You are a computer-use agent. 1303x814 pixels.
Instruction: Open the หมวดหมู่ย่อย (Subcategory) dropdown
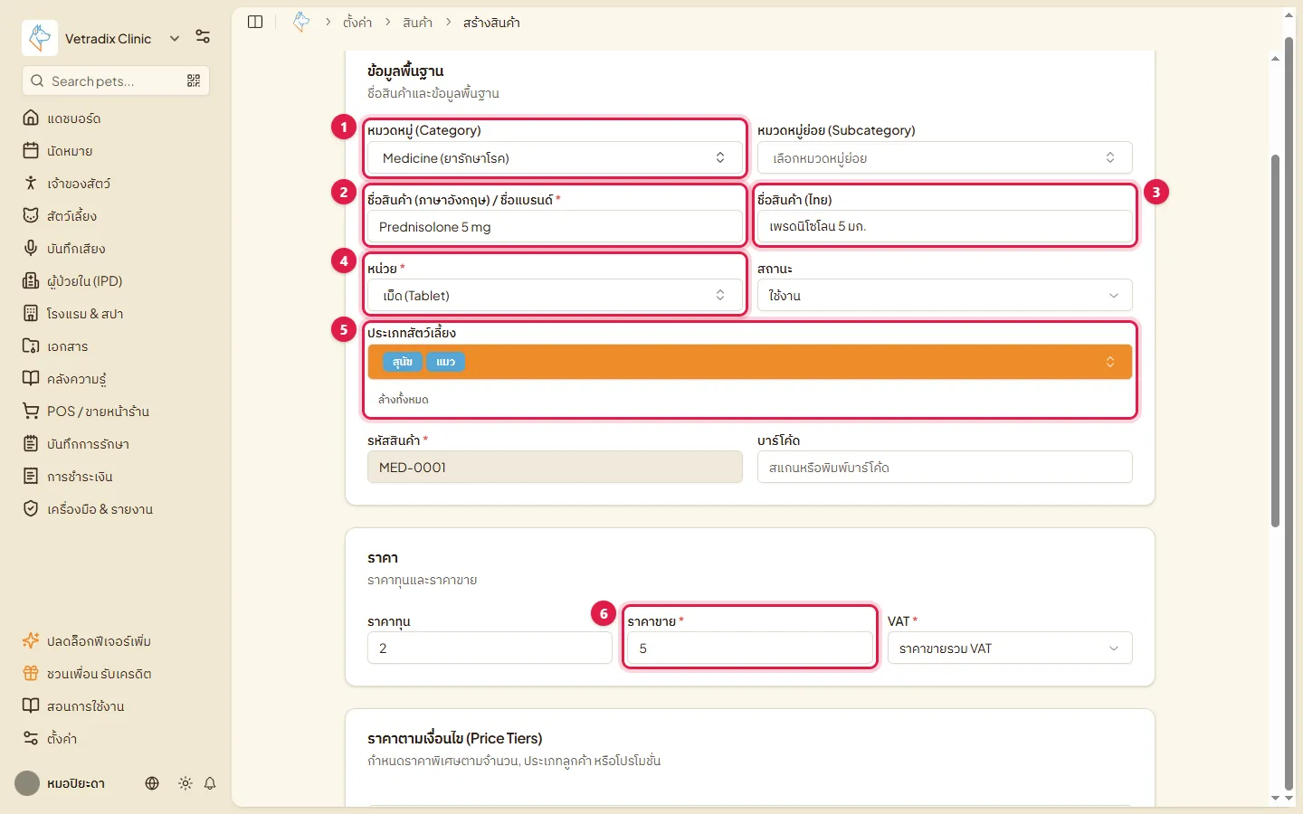945,157
